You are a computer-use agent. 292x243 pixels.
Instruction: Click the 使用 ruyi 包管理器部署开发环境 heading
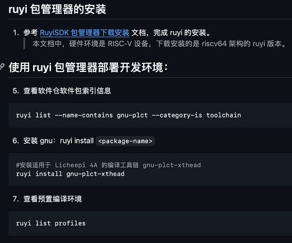click(x=88, y=67)
